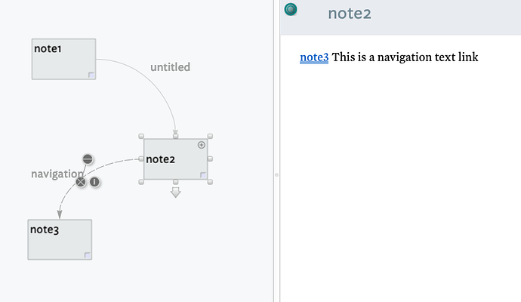Click in 'This is a navigation text link' text

(405, 57)
